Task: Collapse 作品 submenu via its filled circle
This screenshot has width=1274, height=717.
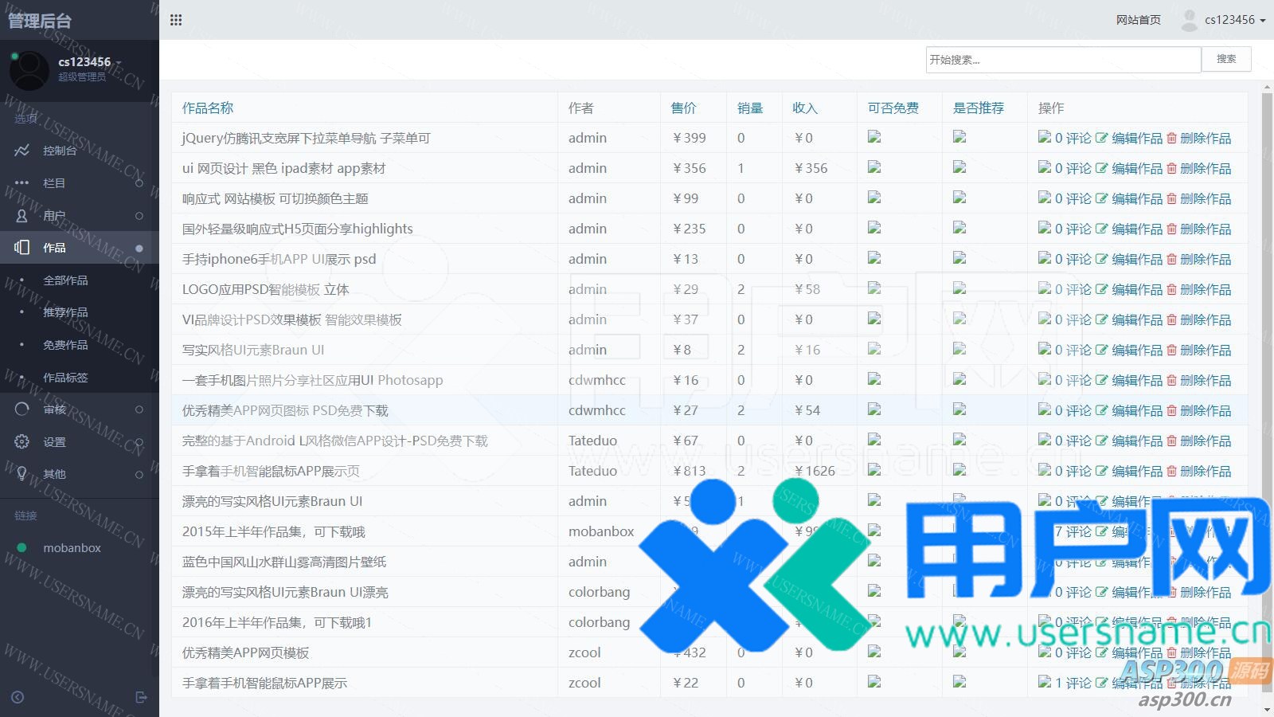Action: pyautogui.click(x=139, y=248)
